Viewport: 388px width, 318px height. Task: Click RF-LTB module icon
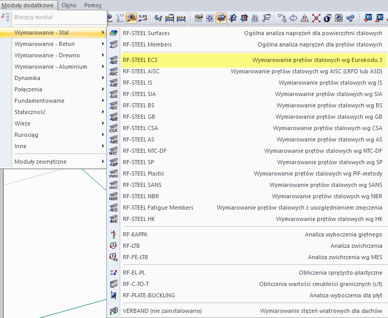(114, 246)
